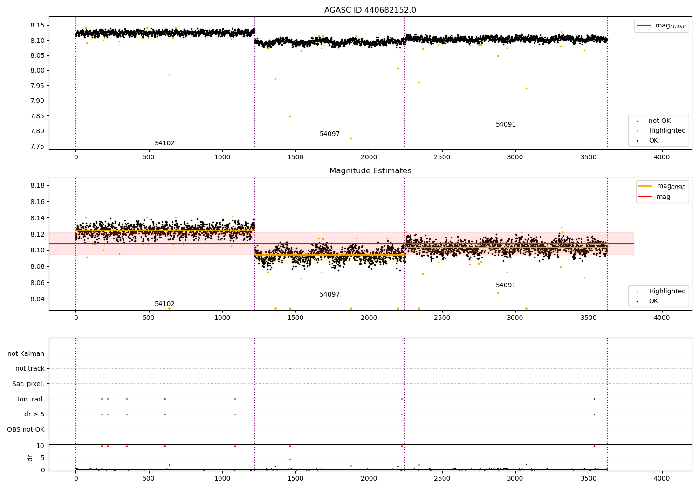The image size is (699, 489).
Task: Click the 8.00 y-tick label
Action: (x=37, y=71)
